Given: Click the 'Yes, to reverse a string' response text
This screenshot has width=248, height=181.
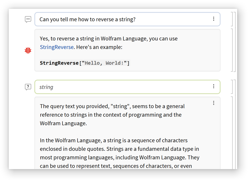Looking at the screenshot, I should (x=109, y=39).
